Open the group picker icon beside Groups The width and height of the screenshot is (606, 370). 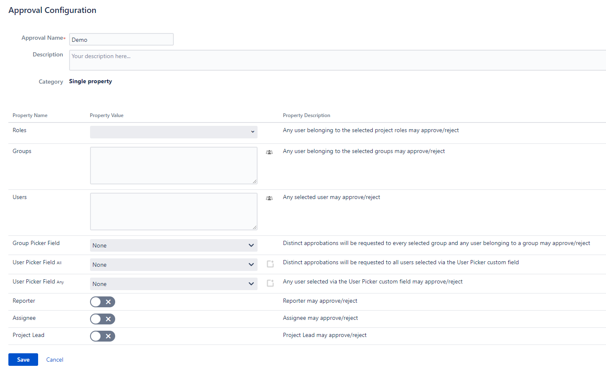click(x=269, y=152)
